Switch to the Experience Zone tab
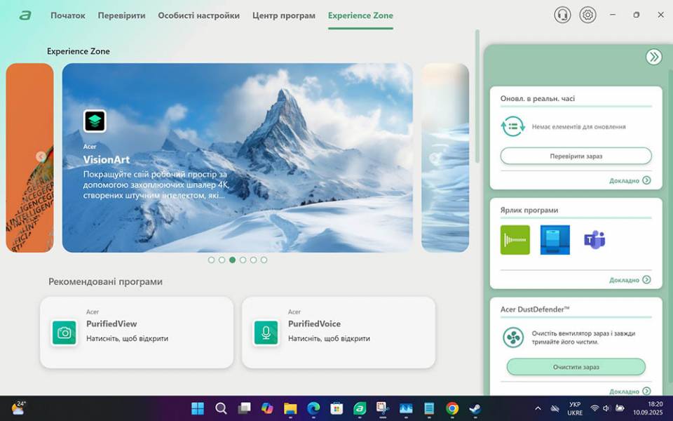Viewport: 673px width, 421px height. (360, 15)
